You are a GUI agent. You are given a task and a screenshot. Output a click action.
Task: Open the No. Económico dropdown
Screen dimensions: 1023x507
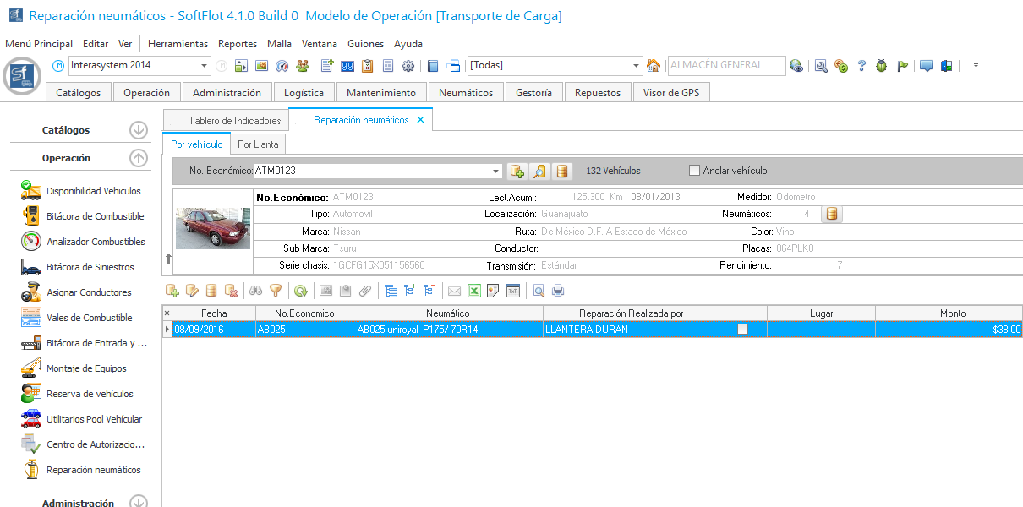pyautogui.click(x=495, y=172)
